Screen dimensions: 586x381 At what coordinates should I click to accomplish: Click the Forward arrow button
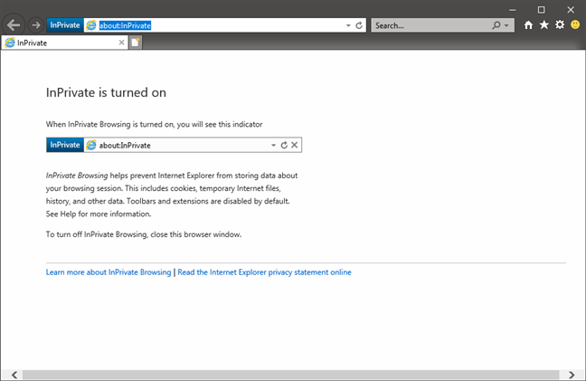[36, 25]
